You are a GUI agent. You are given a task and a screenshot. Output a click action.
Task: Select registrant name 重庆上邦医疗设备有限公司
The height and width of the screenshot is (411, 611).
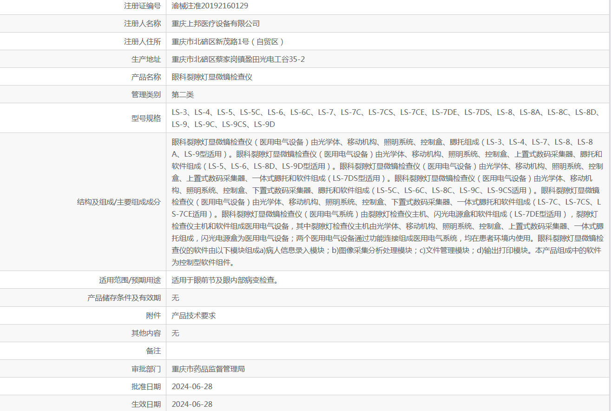[x=216, y=23]
